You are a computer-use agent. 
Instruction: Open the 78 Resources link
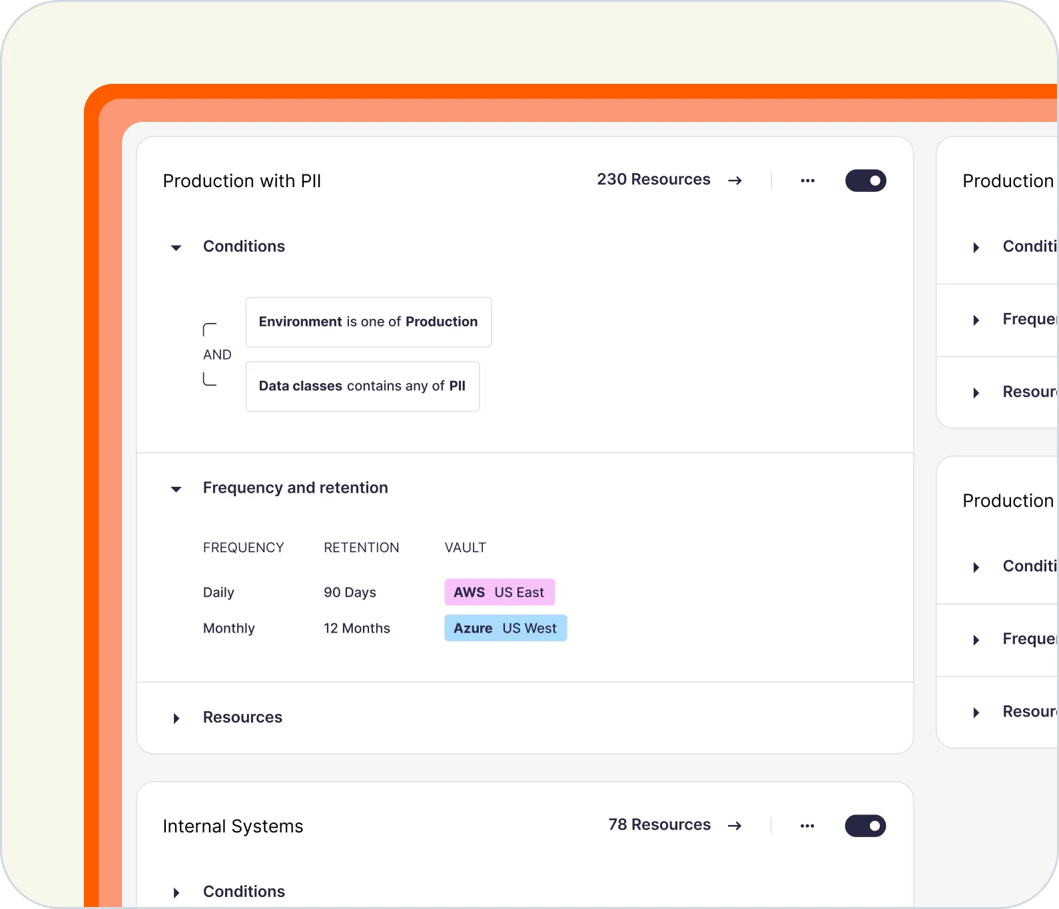tap(659, 825)
